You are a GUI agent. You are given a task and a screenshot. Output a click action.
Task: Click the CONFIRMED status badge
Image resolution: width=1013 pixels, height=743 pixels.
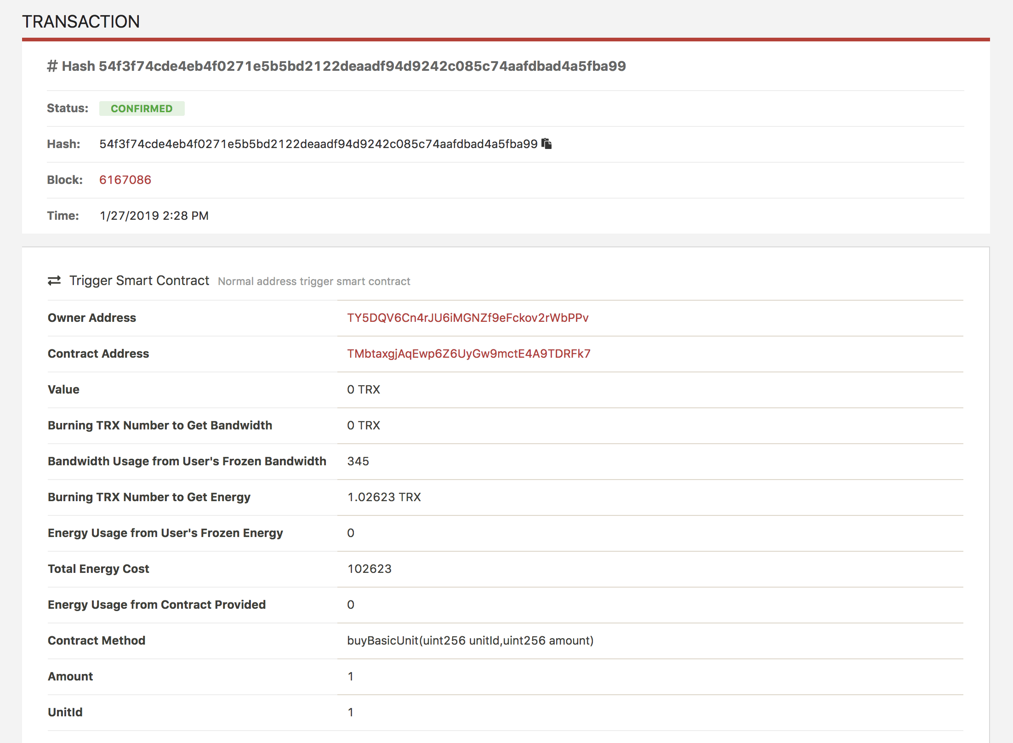[x=142, y=109]
